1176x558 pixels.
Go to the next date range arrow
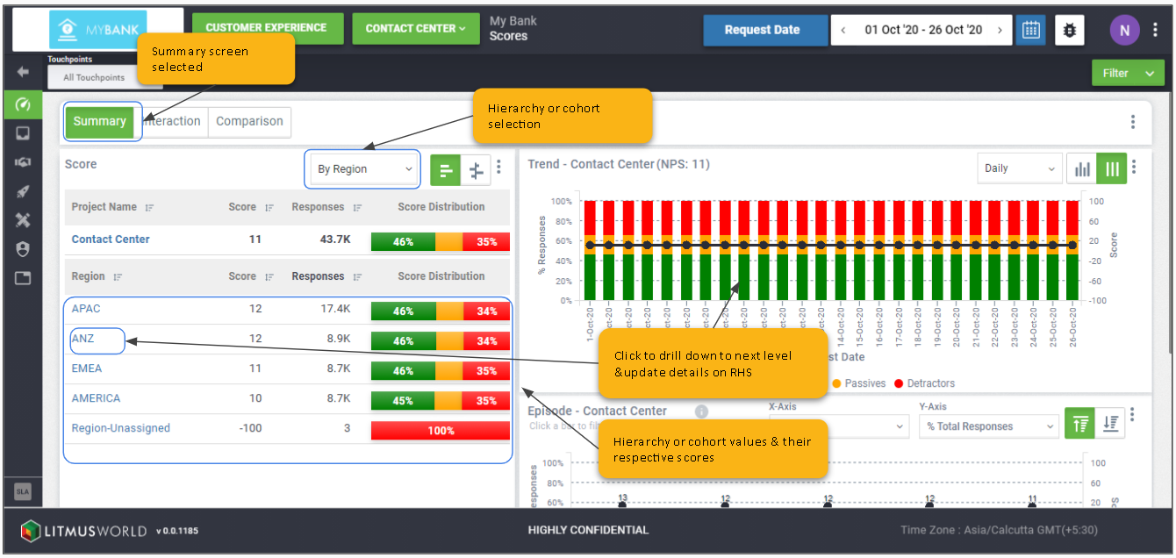(x=1000, y=30)
